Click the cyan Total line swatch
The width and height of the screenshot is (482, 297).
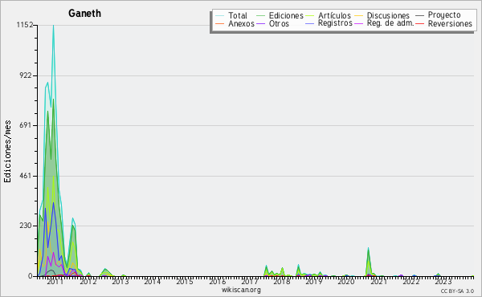[x=220, y=16]
